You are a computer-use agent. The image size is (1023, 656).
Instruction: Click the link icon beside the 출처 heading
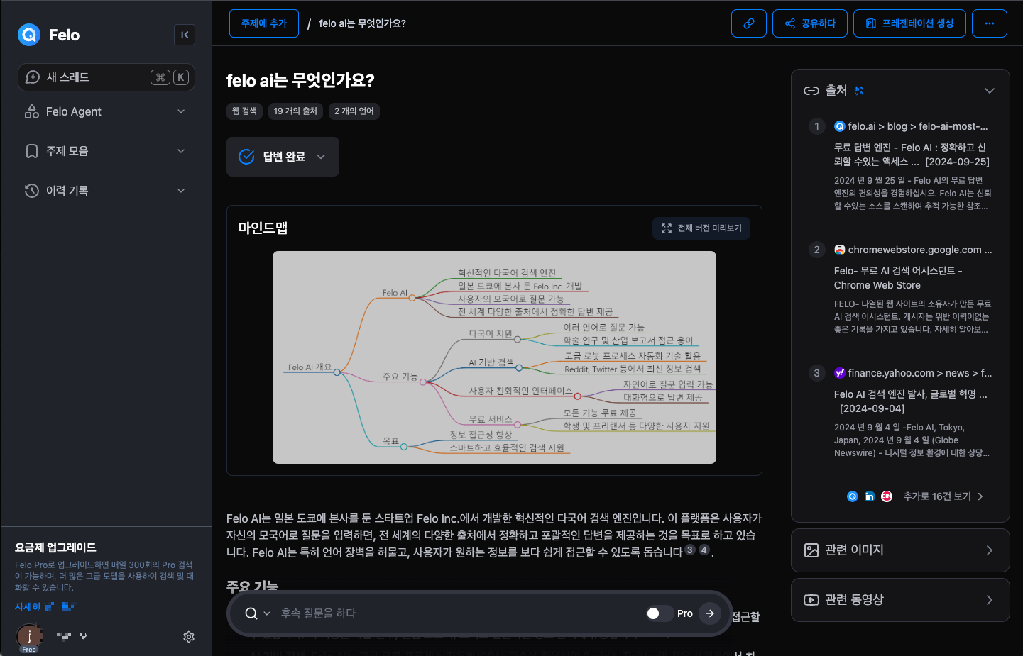point(811,91)
